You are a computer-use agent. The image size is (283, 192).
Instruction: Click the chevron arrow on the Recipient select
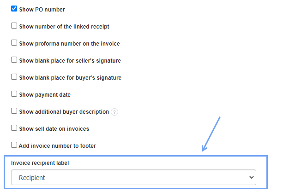(x=251, y=177)
